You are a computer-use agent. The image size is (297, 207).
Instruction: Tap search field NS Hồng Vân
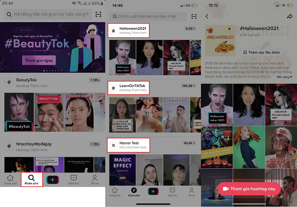[48, 14]
